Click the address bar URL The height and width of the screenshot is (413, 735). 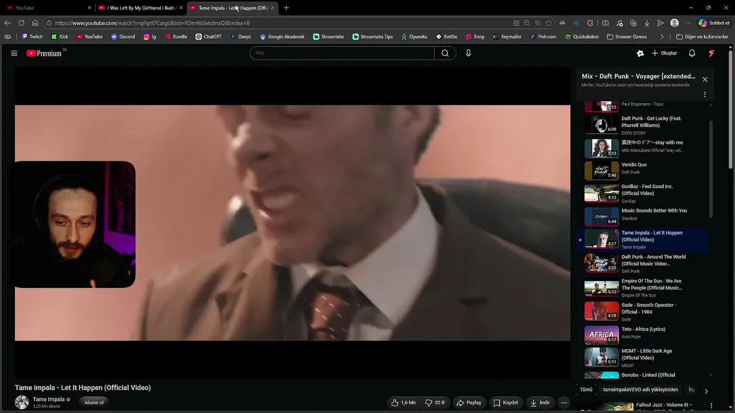coord(152,23)
